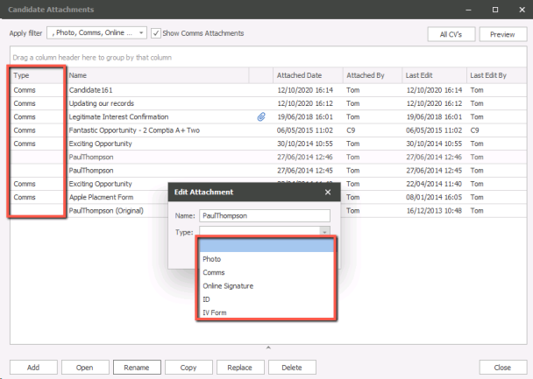Click the paperclip attachment icon

point(260,116)
